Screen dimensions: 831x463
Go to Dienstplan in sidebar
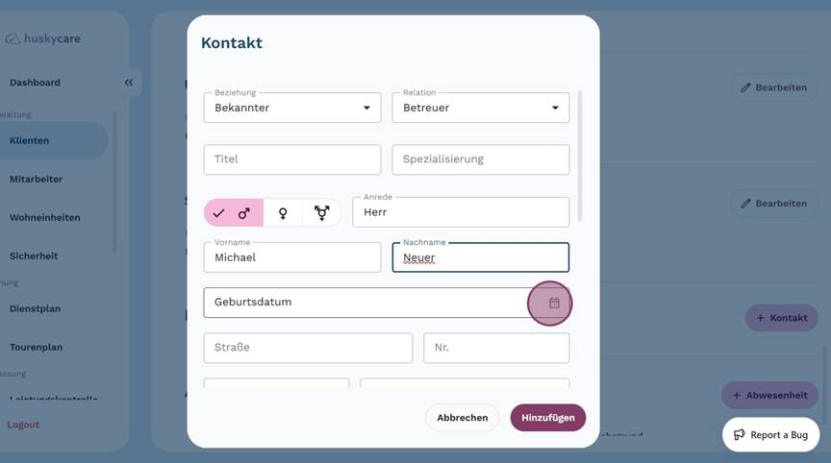(x=35, y=309)
